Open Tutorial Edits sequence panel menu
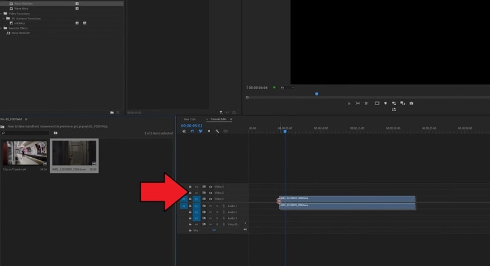Screen dimensions: 490x266 click(x=231, y=119)
